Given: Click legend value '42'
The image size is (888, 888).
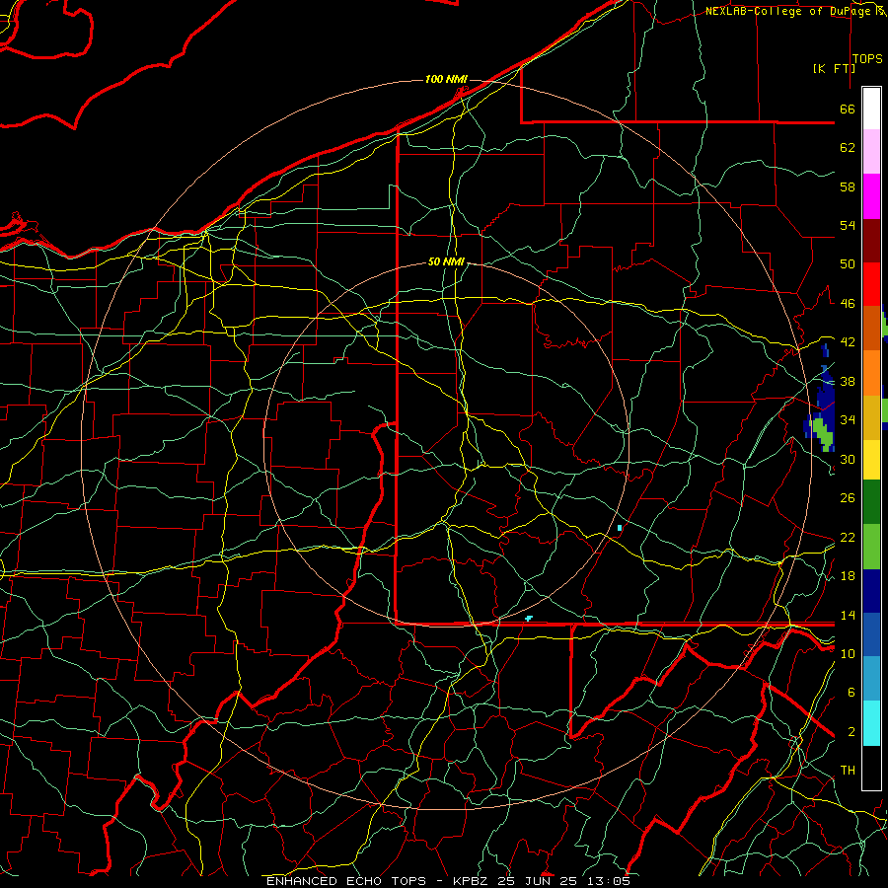Looking at the screenshot, I should pyautogui.click(x=848, y=342).
